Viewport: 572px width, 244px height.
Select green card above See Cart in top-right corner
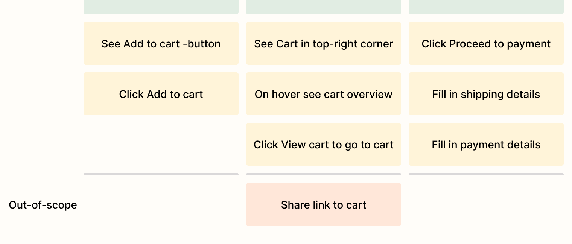[324, 7]
